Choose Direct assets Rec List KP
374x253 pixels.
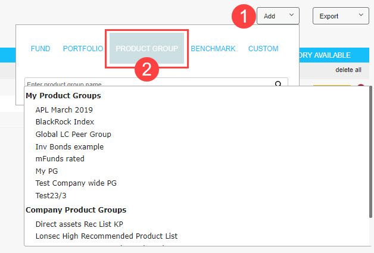[x=79, y=224]
